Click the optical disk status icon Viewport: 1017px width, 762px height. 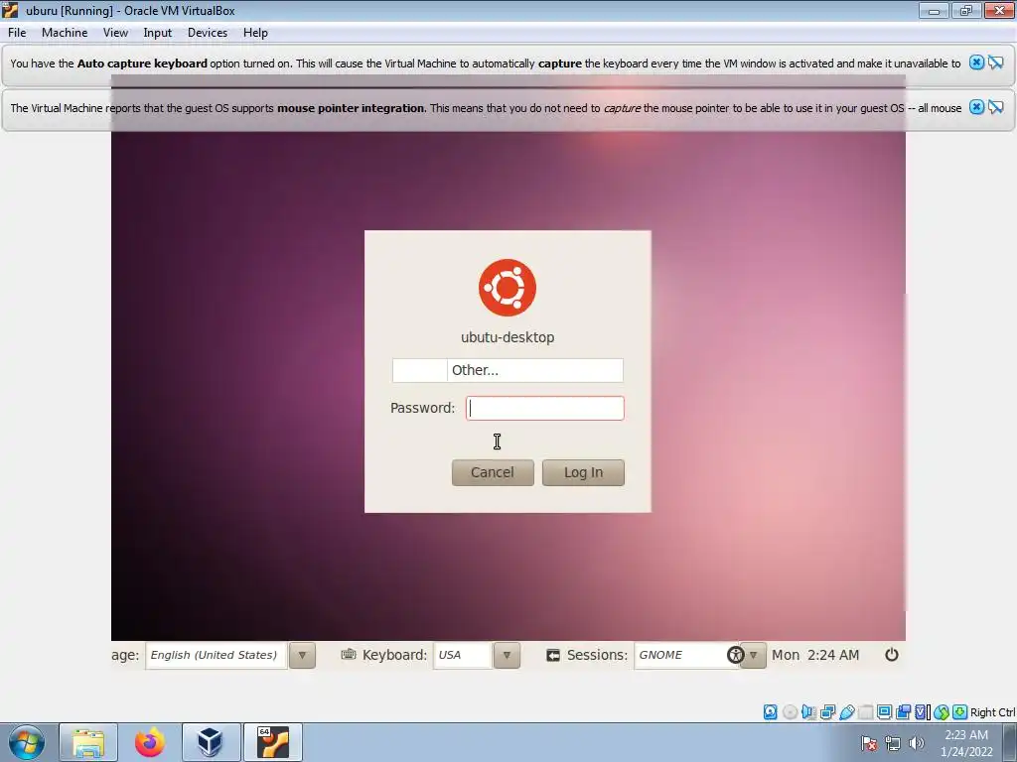[790, 712]
